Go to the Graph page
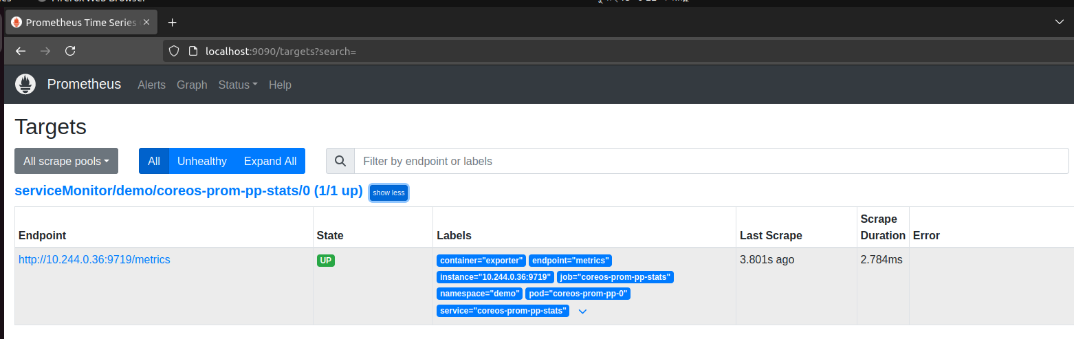Viewport: 1074px width, 339px height. [192, 85]
